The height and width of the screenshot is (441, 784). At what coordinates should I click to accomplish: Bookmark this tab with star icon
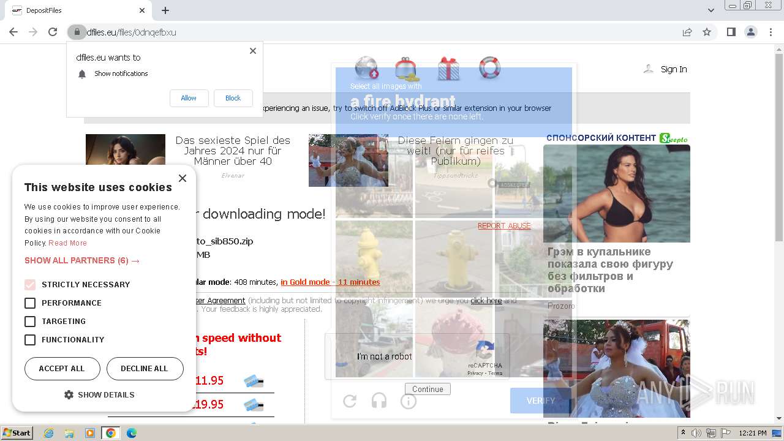pyautogui.click(x=707, y=32)
